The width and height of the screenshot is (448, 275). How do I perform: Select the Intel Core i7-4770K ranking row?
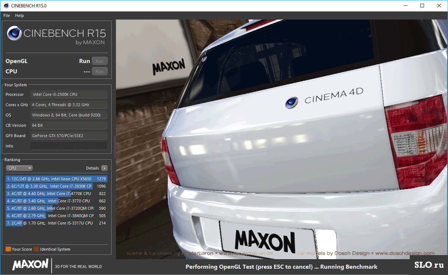(56, 194)
